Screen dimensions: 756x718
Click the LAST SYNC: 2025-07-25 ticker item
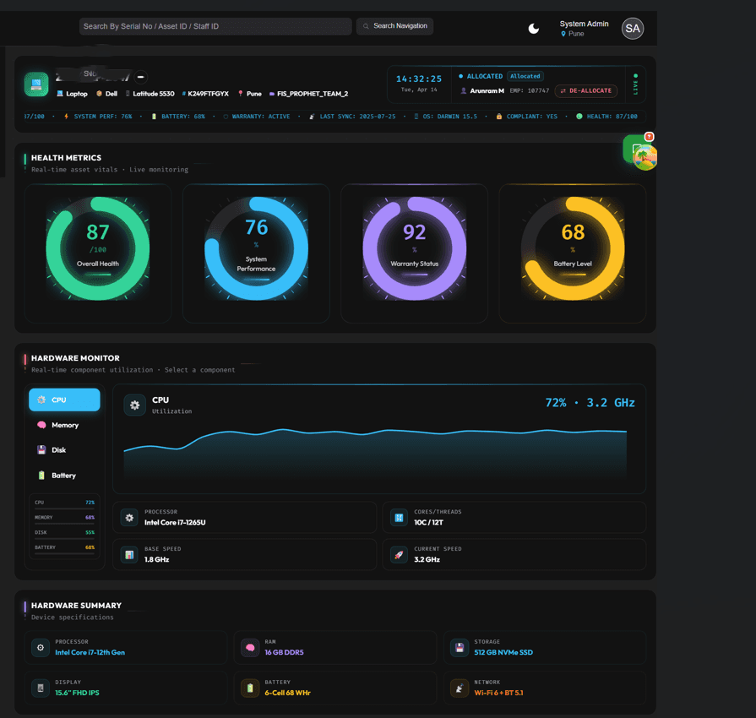[352, 117]
